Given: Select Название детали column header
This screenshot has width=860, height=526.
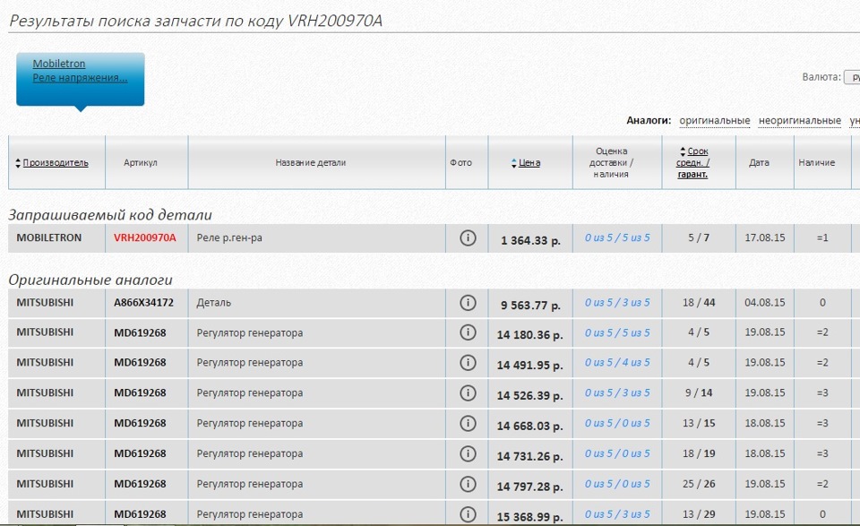Looking at the screenshot, I should [x=311, y=163].
